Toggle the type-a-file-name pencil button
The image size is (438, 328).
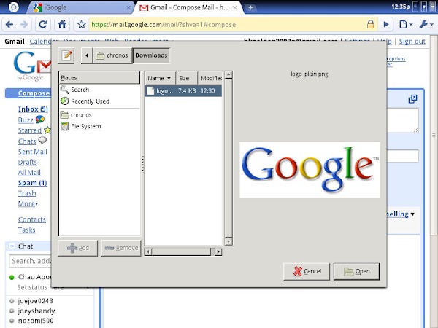[x=66, y=55]
